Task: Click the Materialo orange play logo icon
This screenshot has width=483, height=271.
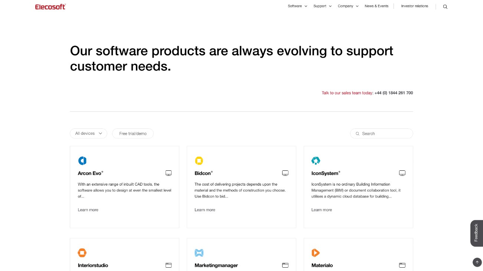Action: click(x=316, y=253)
